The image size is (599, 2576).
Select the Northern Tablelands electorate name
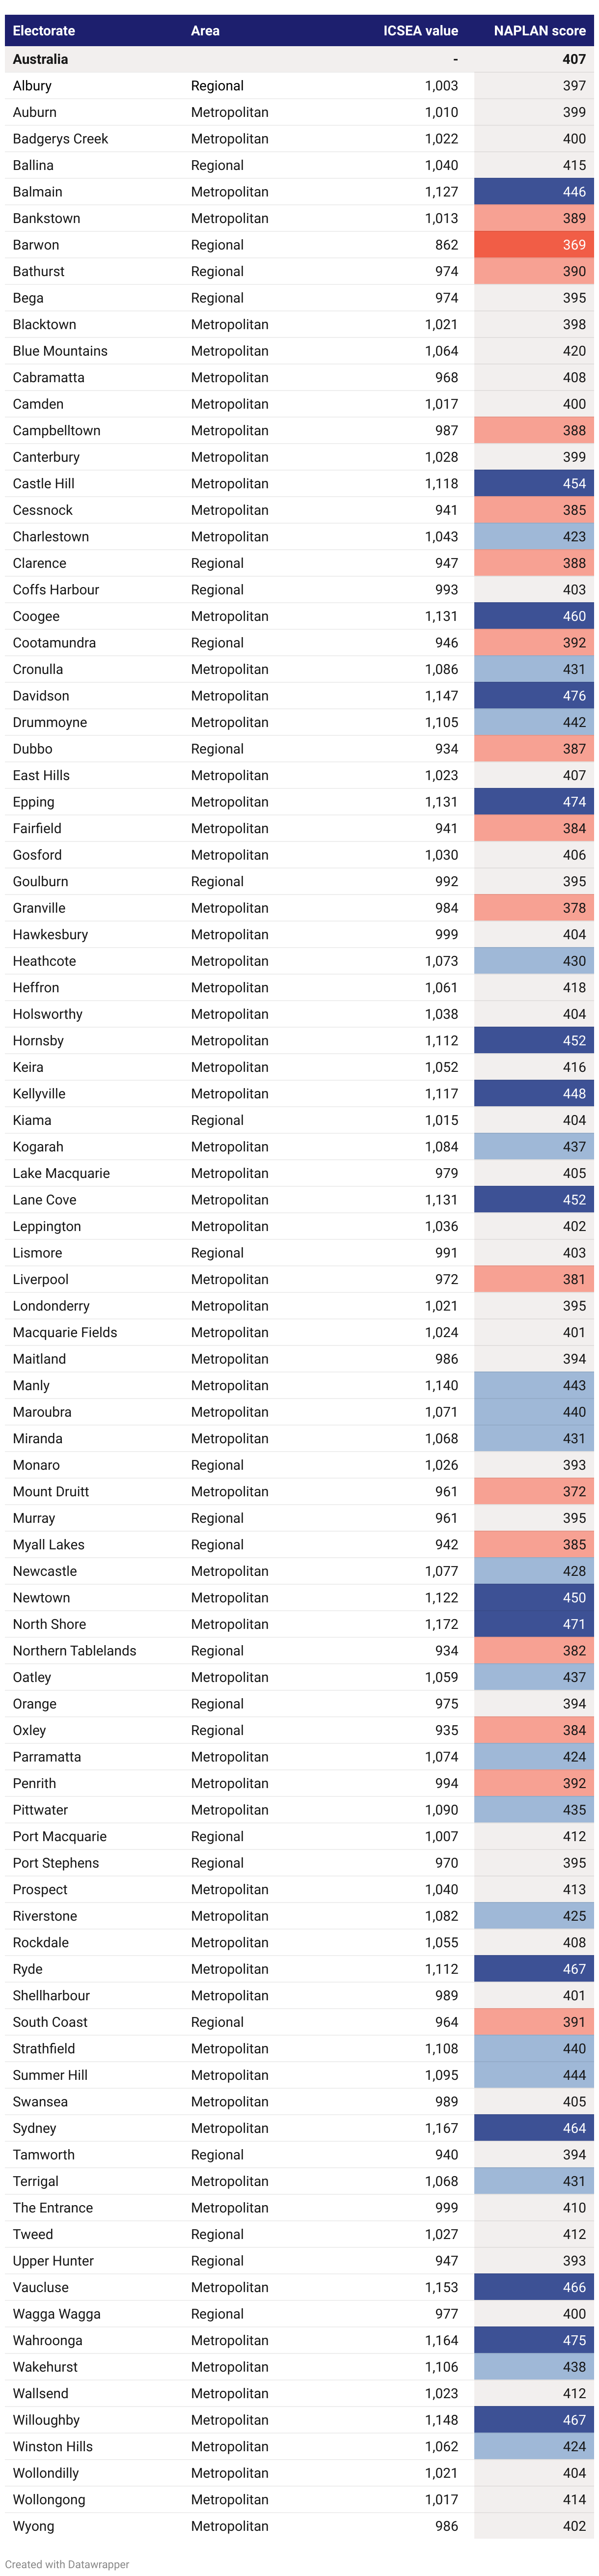74,1651
